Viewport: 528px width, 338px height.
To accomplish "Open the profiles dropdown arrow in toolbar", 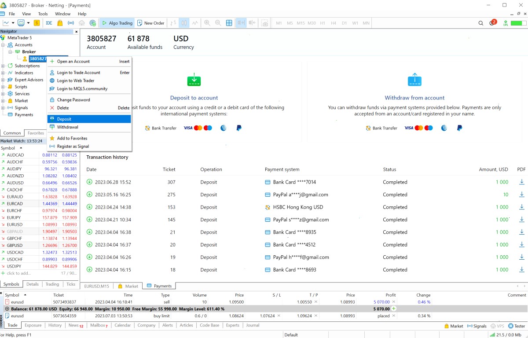I will click(x=29, y=23).
